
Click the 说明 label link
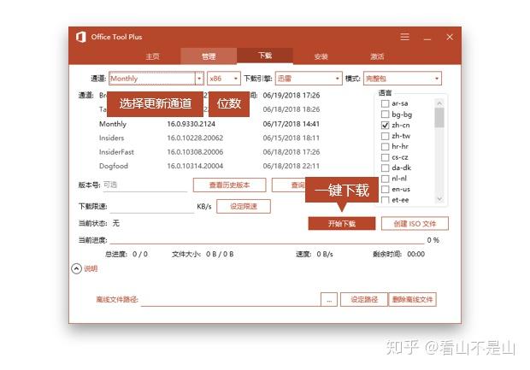(91, 268)
